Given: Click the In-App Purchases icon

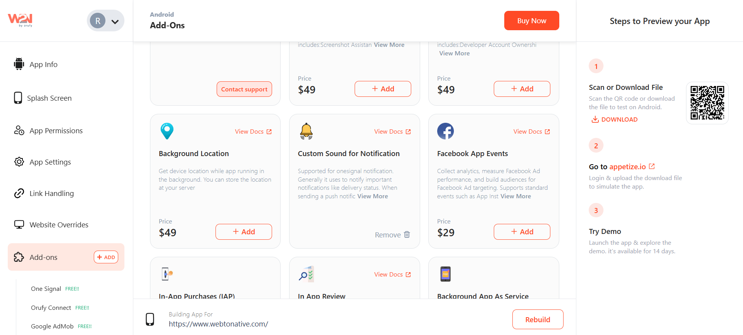Looking at the screenshot, I should pyautogui.click(x=167, y=274).
